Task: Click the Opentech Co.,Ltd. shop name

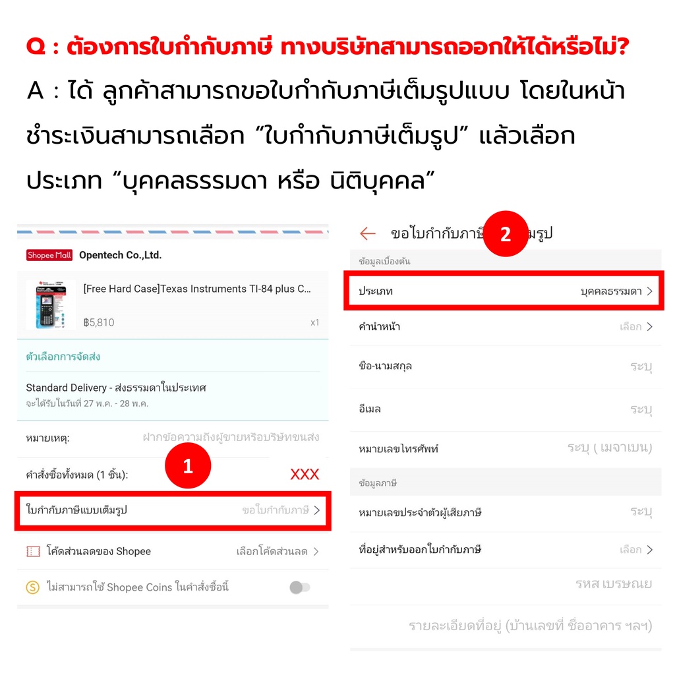Action: 120,255
